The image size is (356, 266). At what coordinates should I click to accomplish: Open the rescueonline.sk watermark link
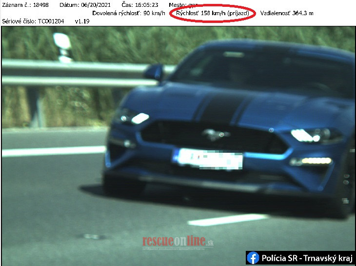[178, 242]
